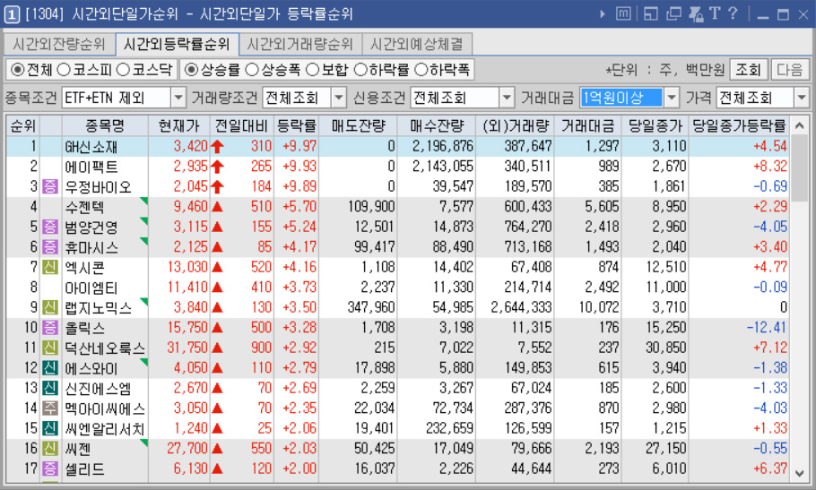Click the 신 badge next to 에스와이

50,368
